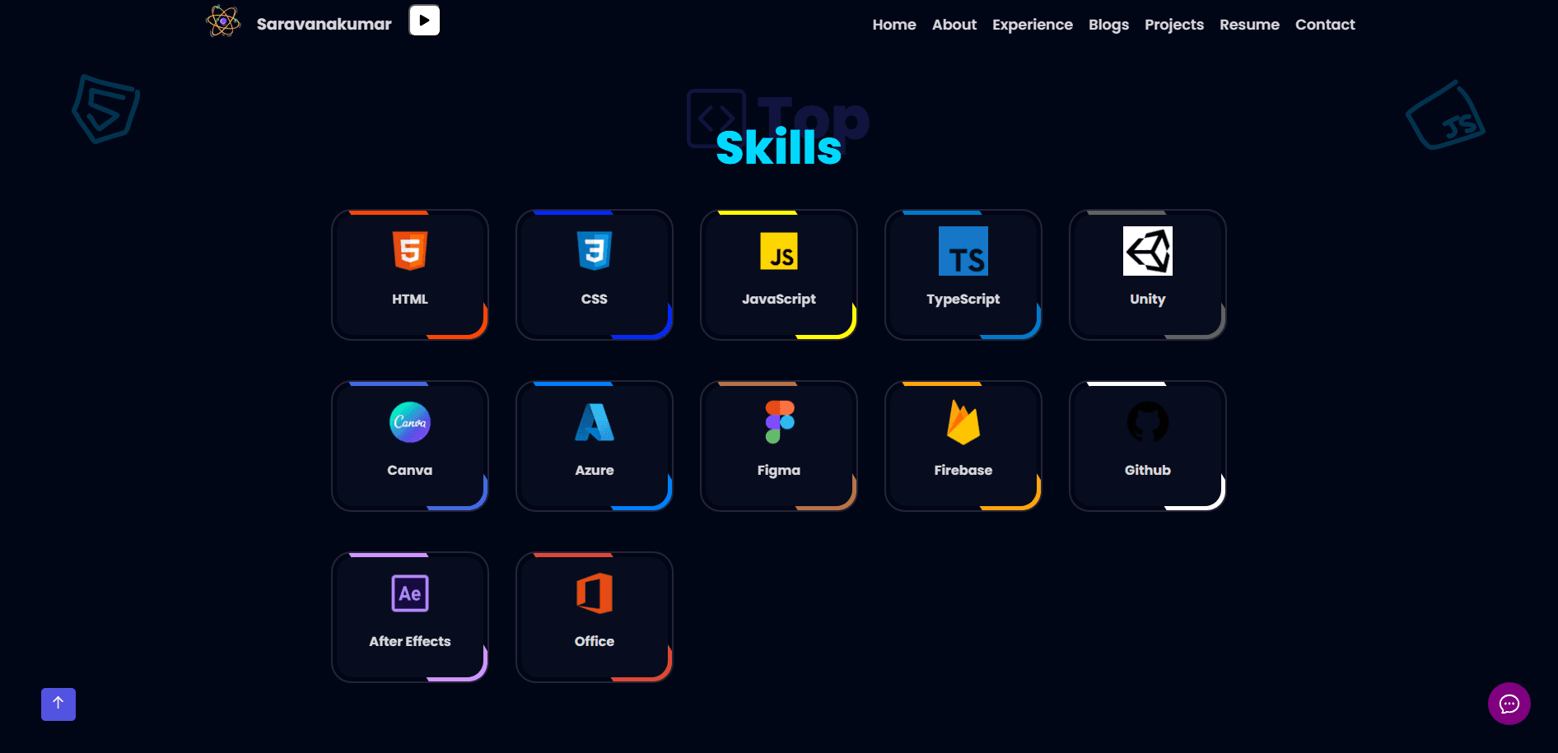Click the Figma multicolor logo
The height and width of the screenshot is (753, 1558).
(780, 422)
